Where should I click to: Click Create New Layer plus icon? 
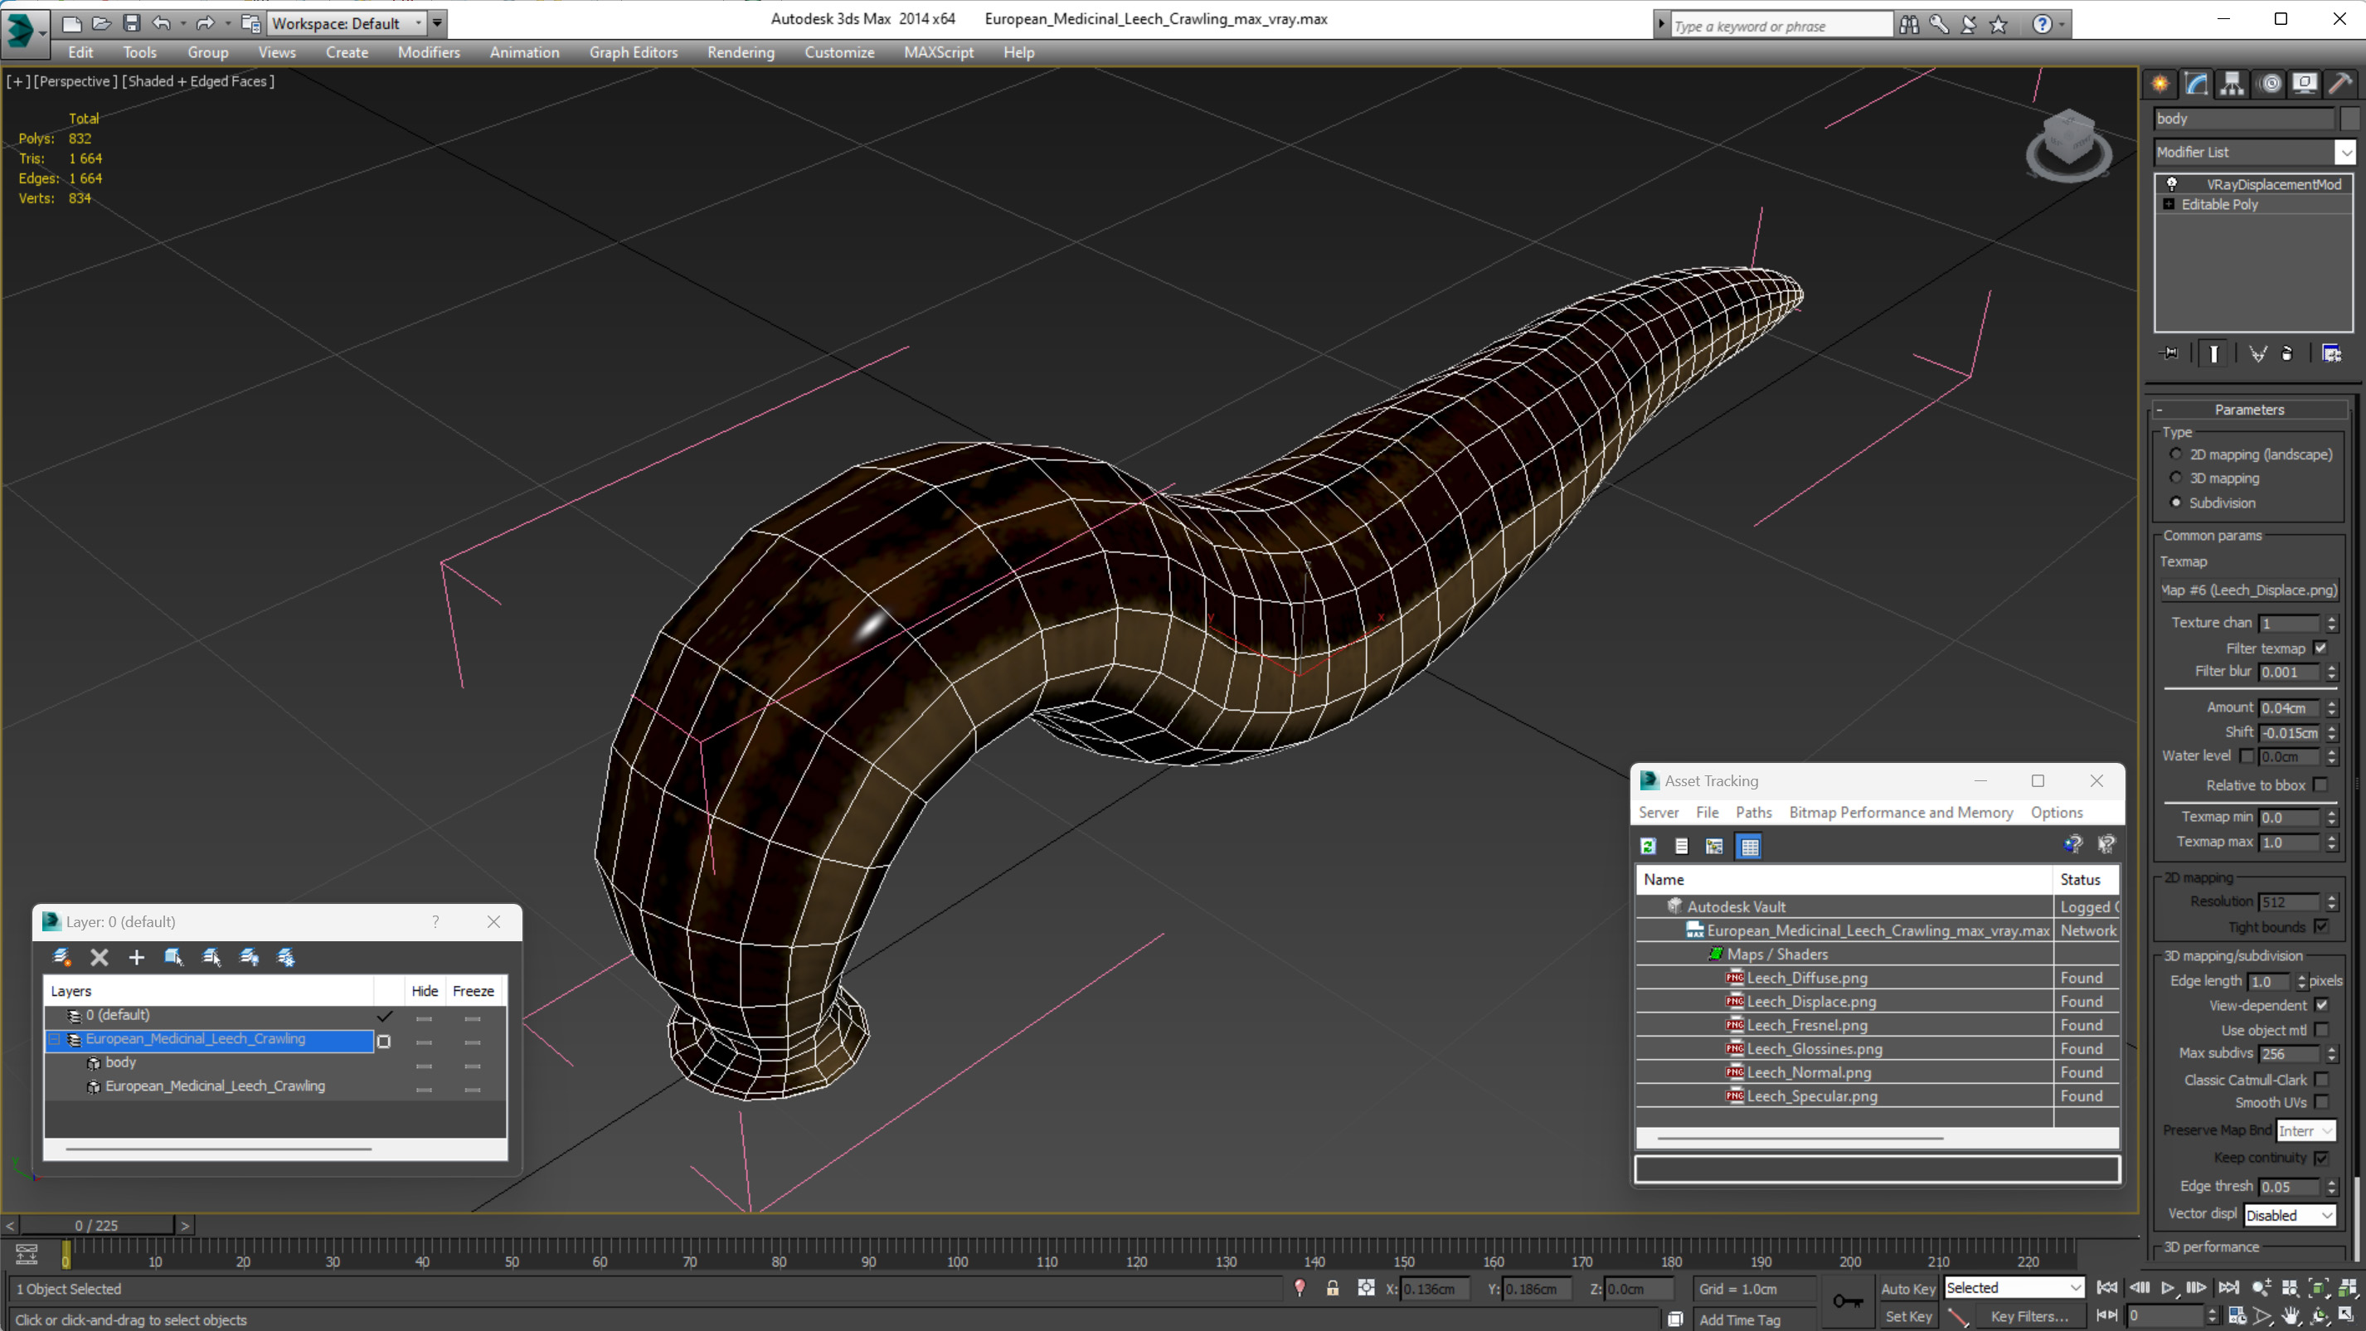[x=136, y=957]
